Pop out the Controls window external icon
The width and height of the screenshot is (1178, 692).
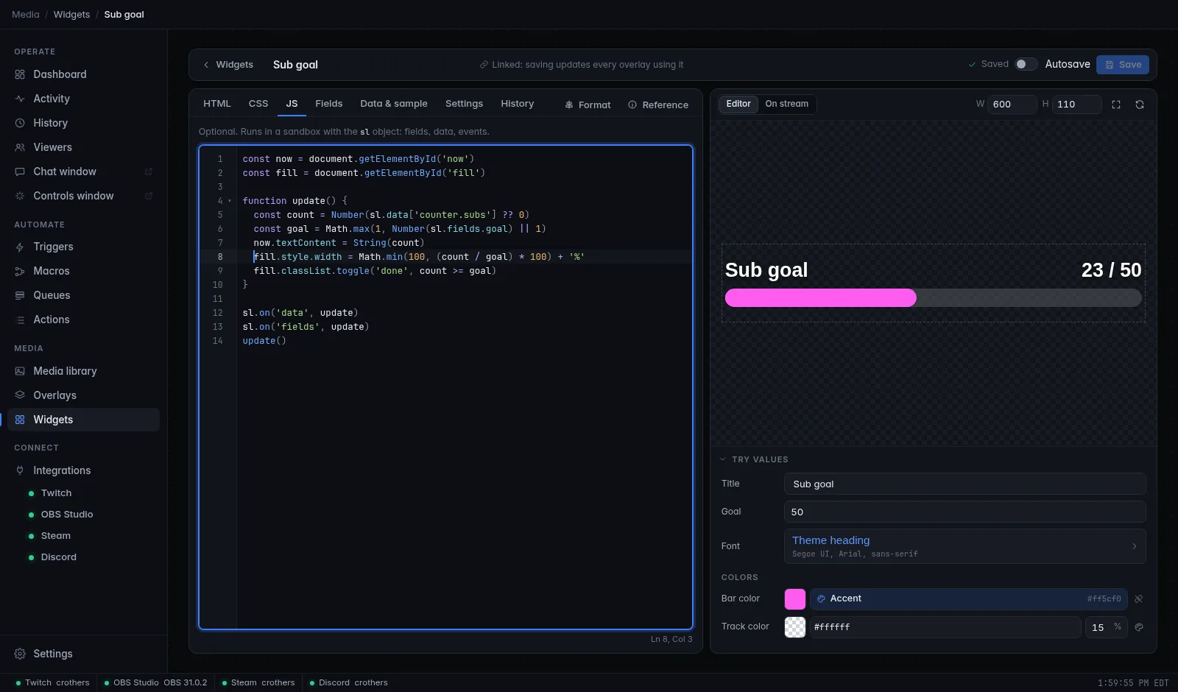point(148,196)
